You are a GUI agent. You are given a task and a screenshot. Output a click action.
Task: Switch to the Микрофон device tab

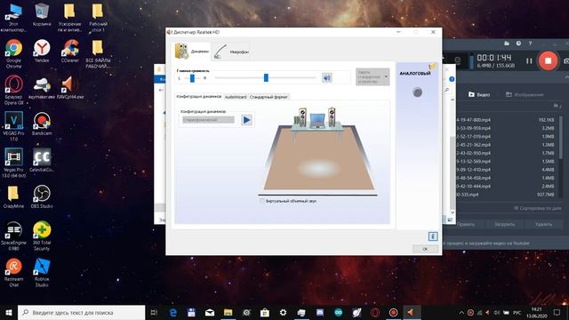(x=231, y=52)
